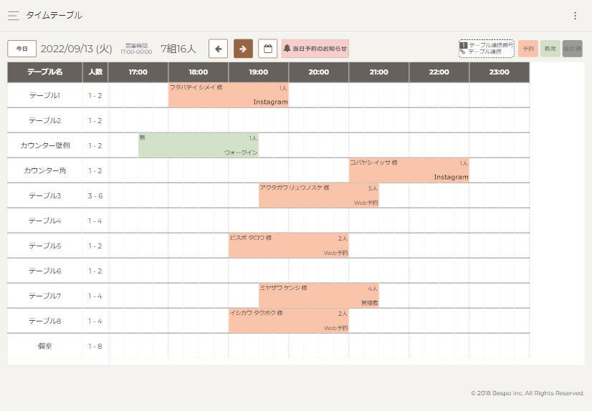592x411 pixels.
Task: Select the green 着席 legend swatch
Action: click(550, 49)
